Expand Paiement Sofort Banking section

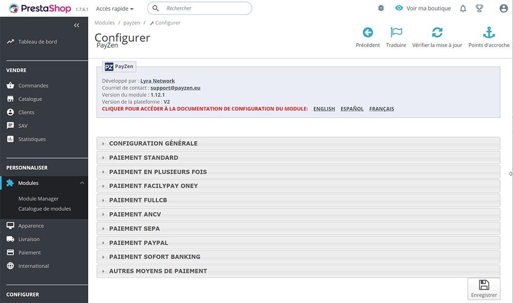[298, 257]
